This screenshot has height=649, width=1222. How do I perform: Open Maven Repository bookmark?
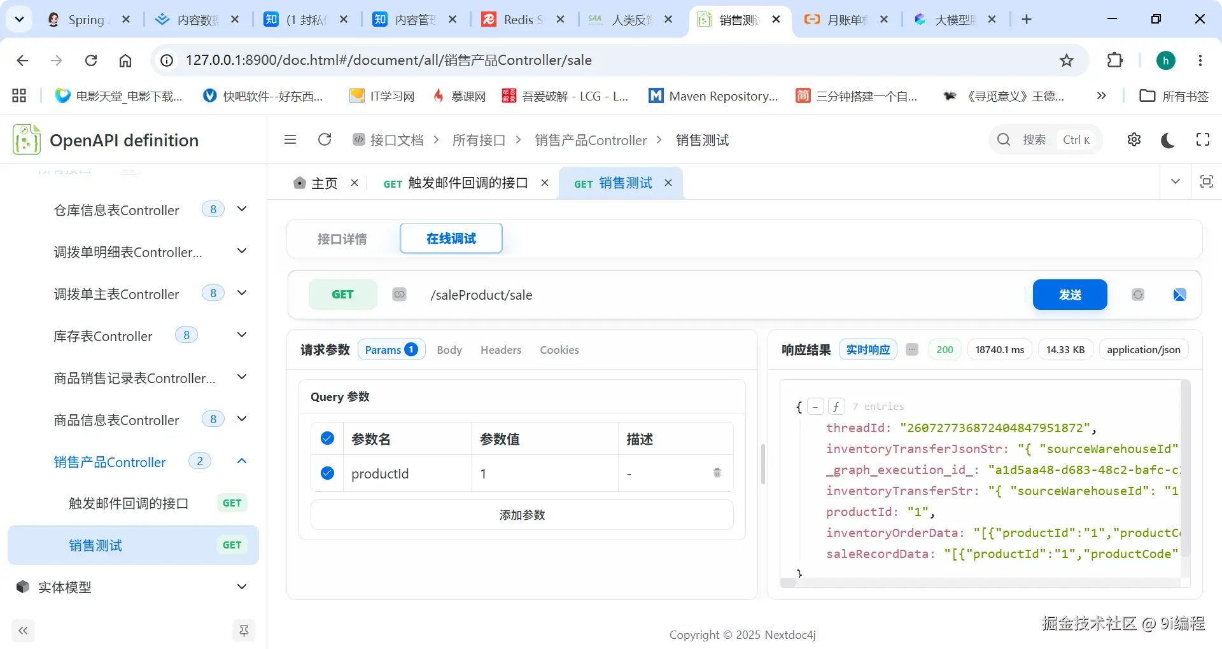713,95
